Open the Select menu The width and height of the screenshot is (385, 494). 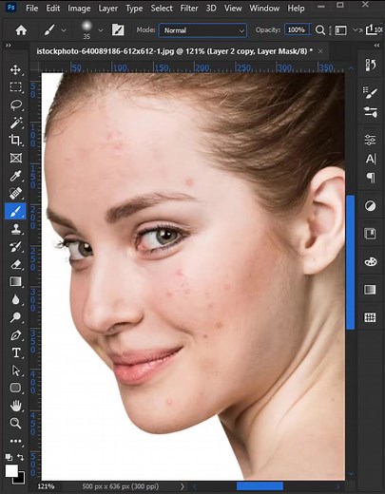162,8
